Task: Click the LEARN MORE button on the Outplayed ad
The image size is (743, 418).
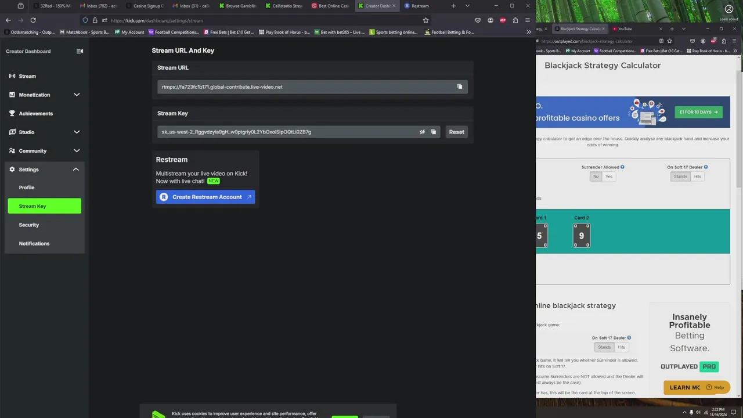Action: coord(685,387)
